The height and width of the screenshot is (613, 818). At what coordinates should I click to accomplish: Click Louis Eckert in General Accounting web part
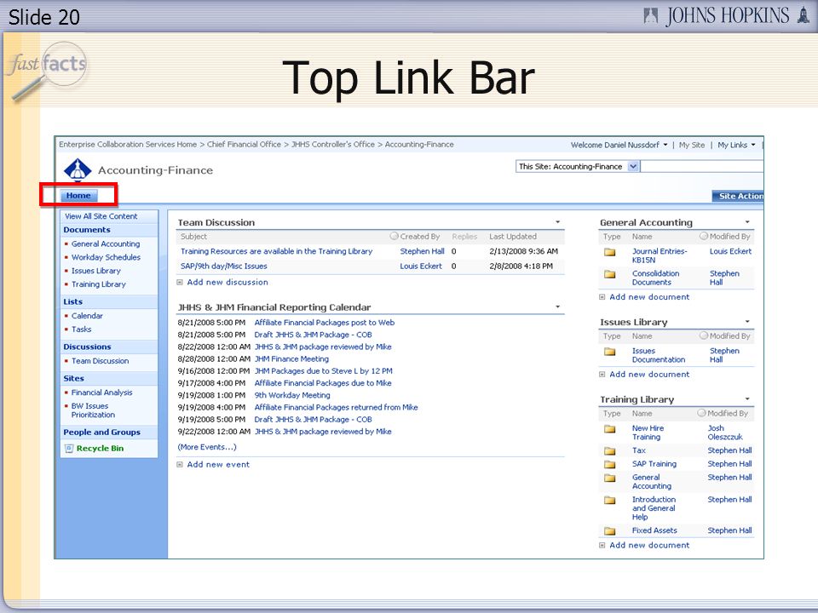[x=730, y=251]
